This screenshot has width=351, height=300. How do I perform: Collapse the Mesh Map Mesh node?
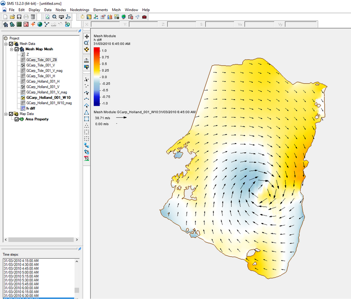tap(11, 49)
